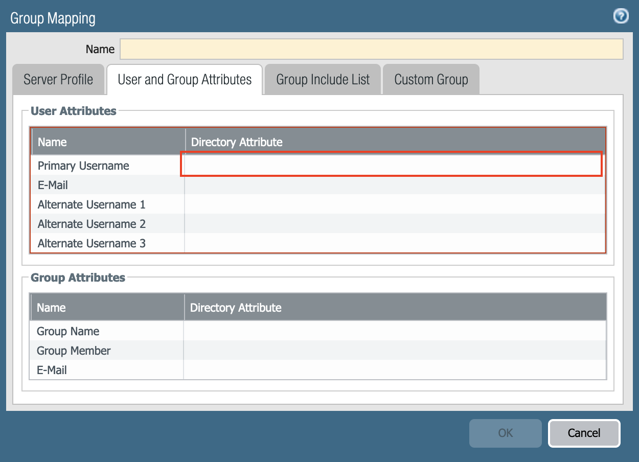Select the Alternate Username 3 directory attribute cell
The image size is (639, 462).
[x=394, y=243]
